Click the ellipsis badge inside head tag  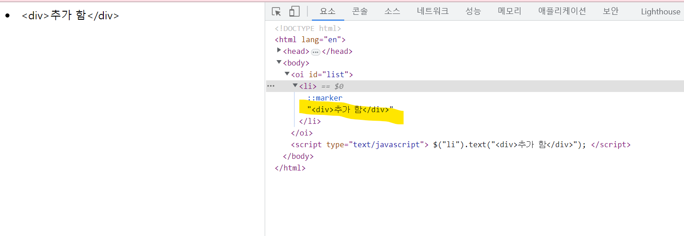click(x=315, y=52)
